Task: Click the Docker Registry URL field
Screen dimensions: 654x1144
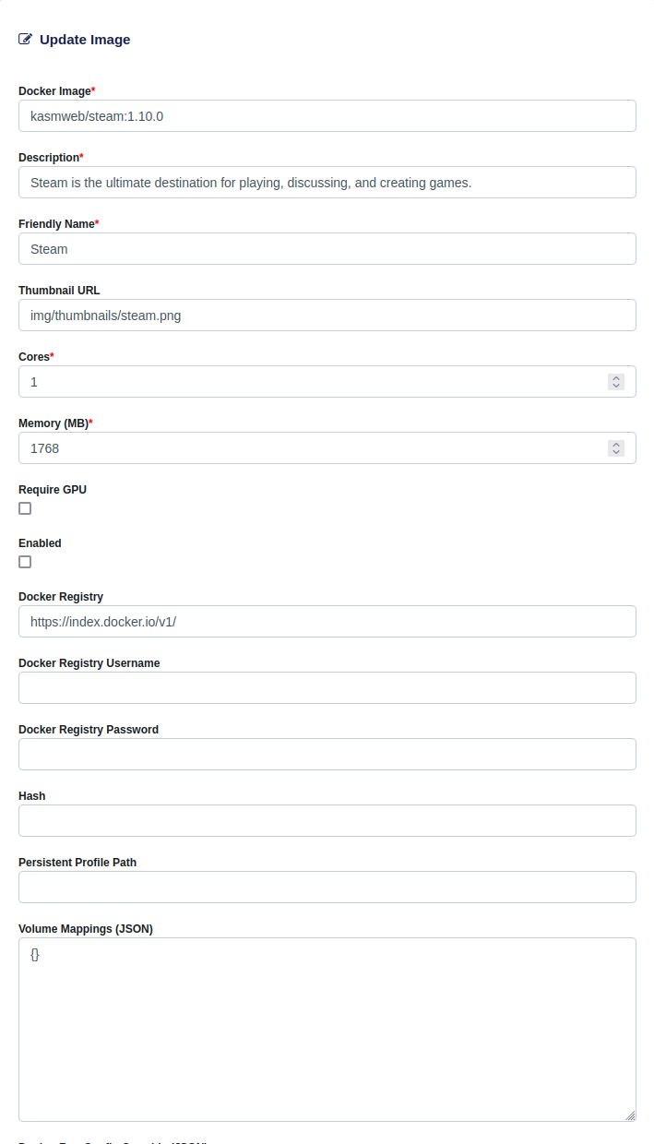Action: pyautogui.click(x=327, y=622)
